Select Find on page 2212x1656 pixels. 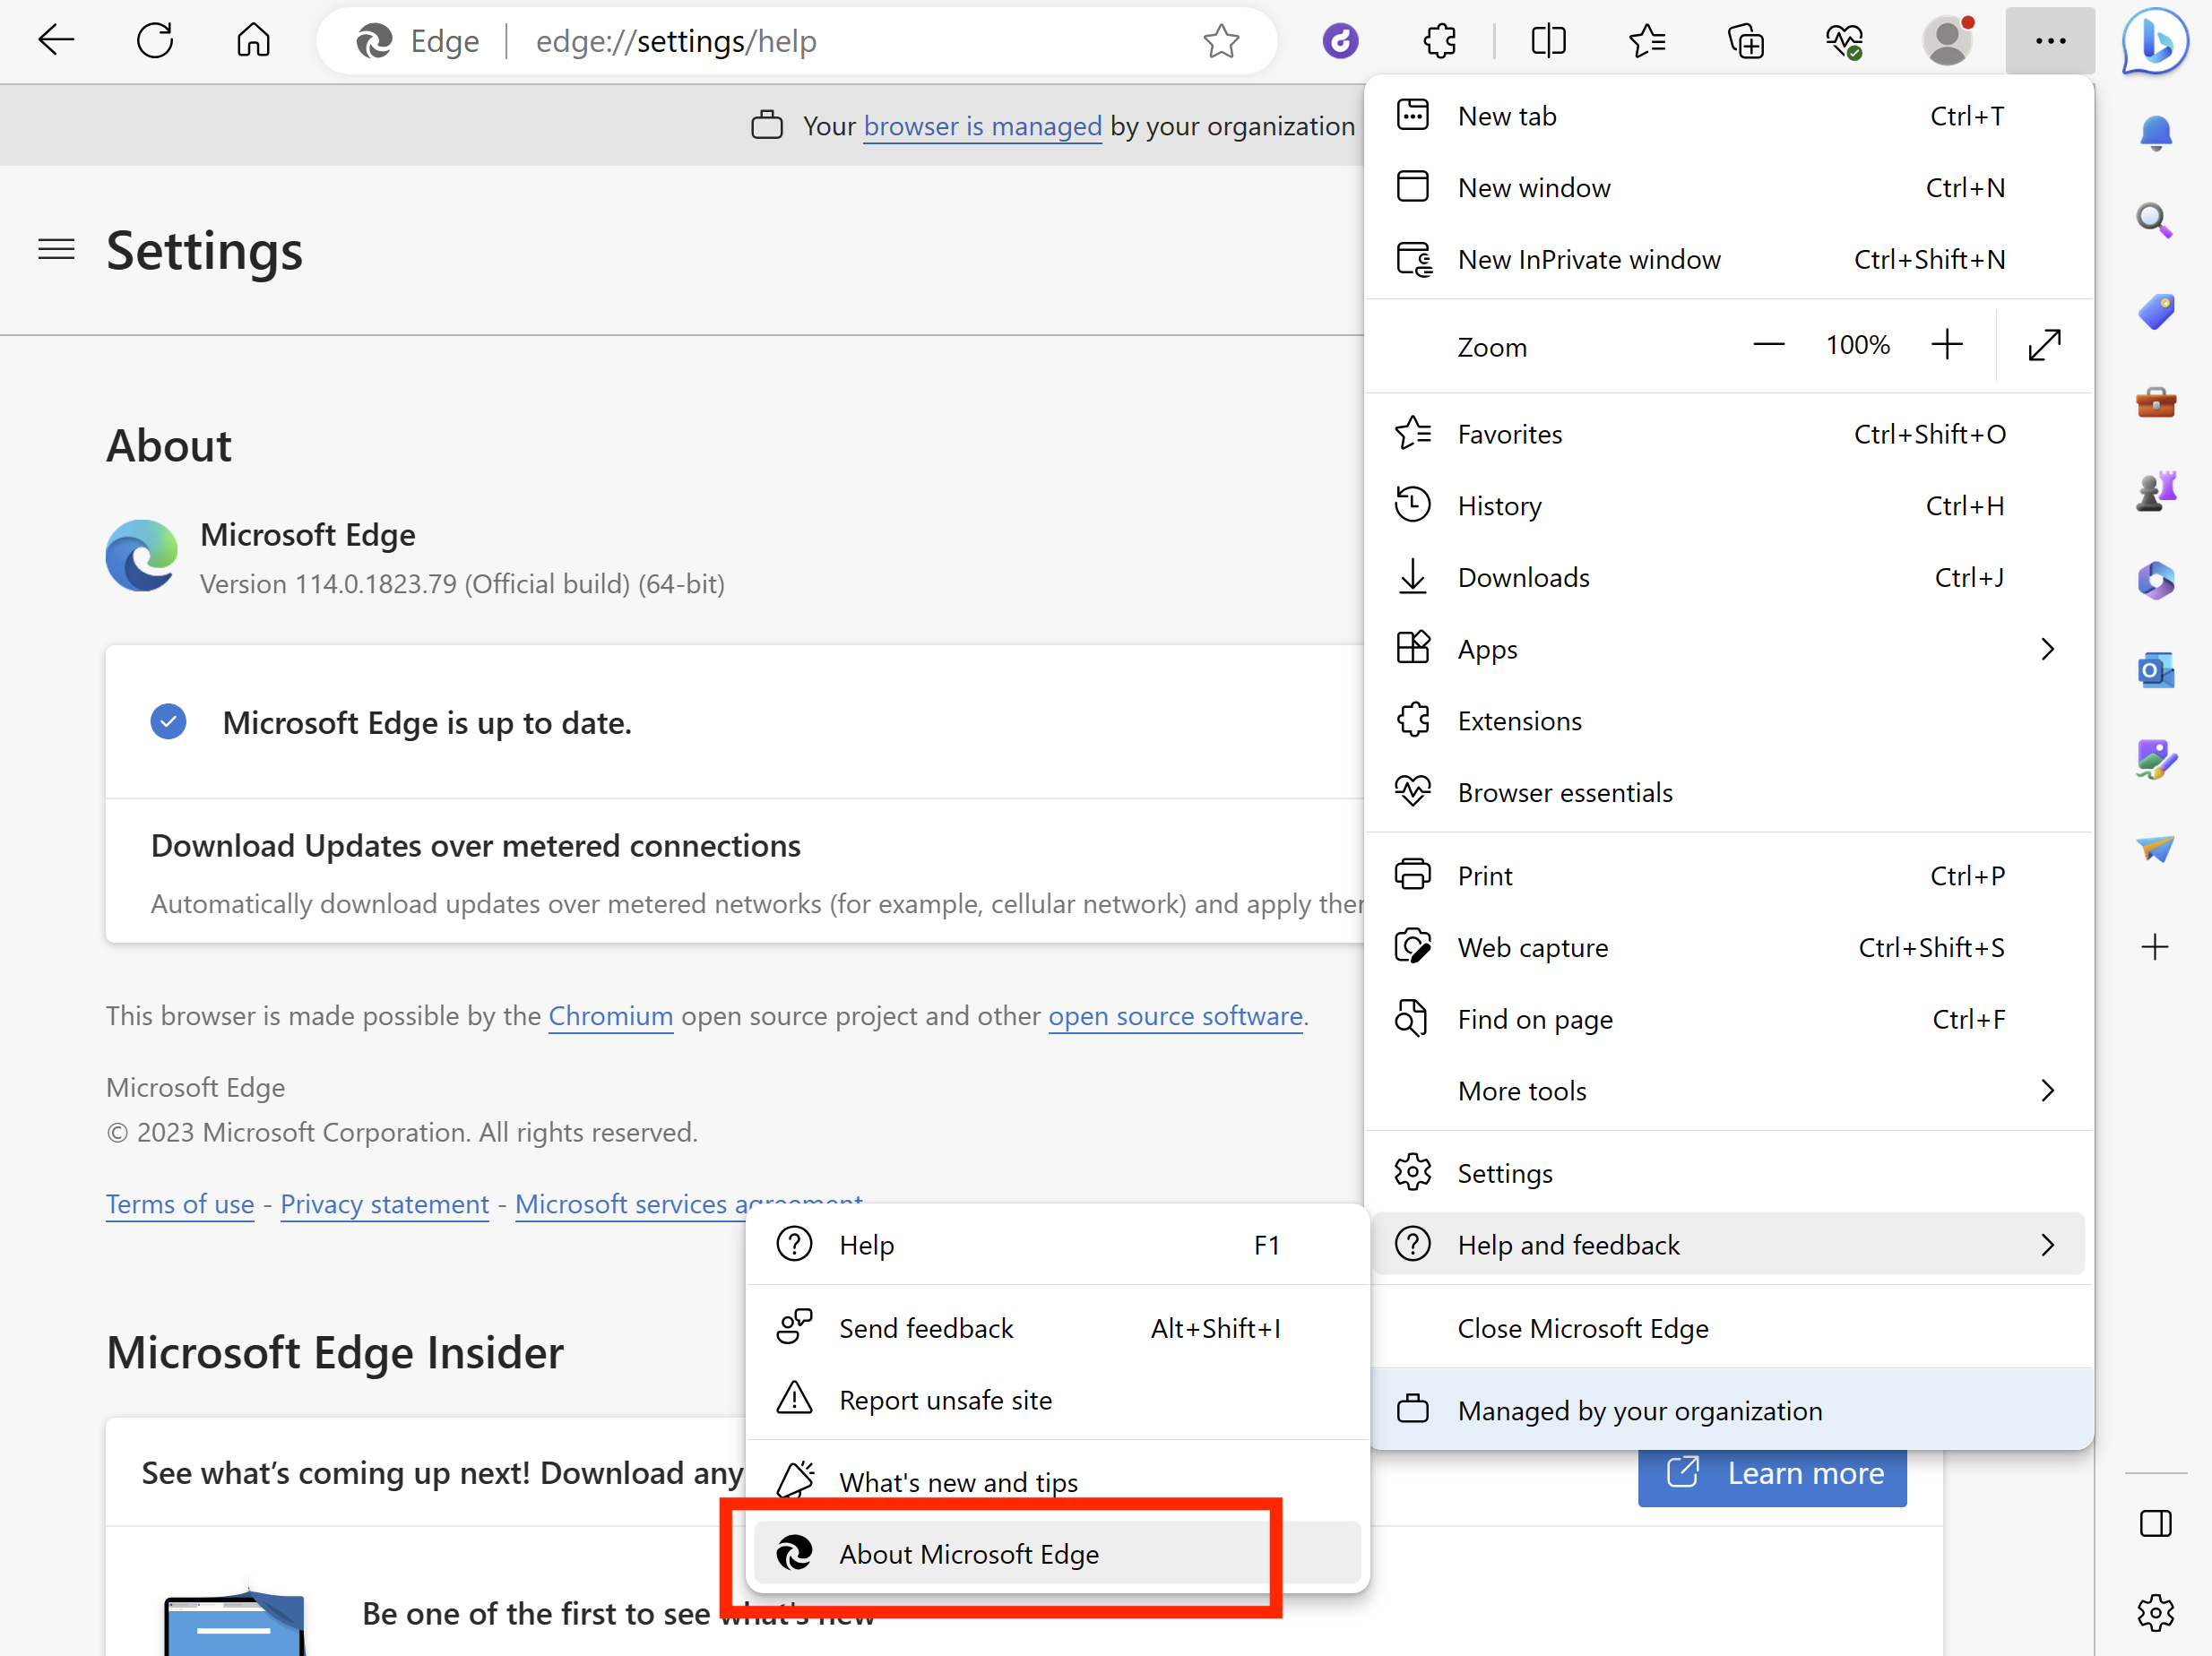click(x=1729, y=1019)
